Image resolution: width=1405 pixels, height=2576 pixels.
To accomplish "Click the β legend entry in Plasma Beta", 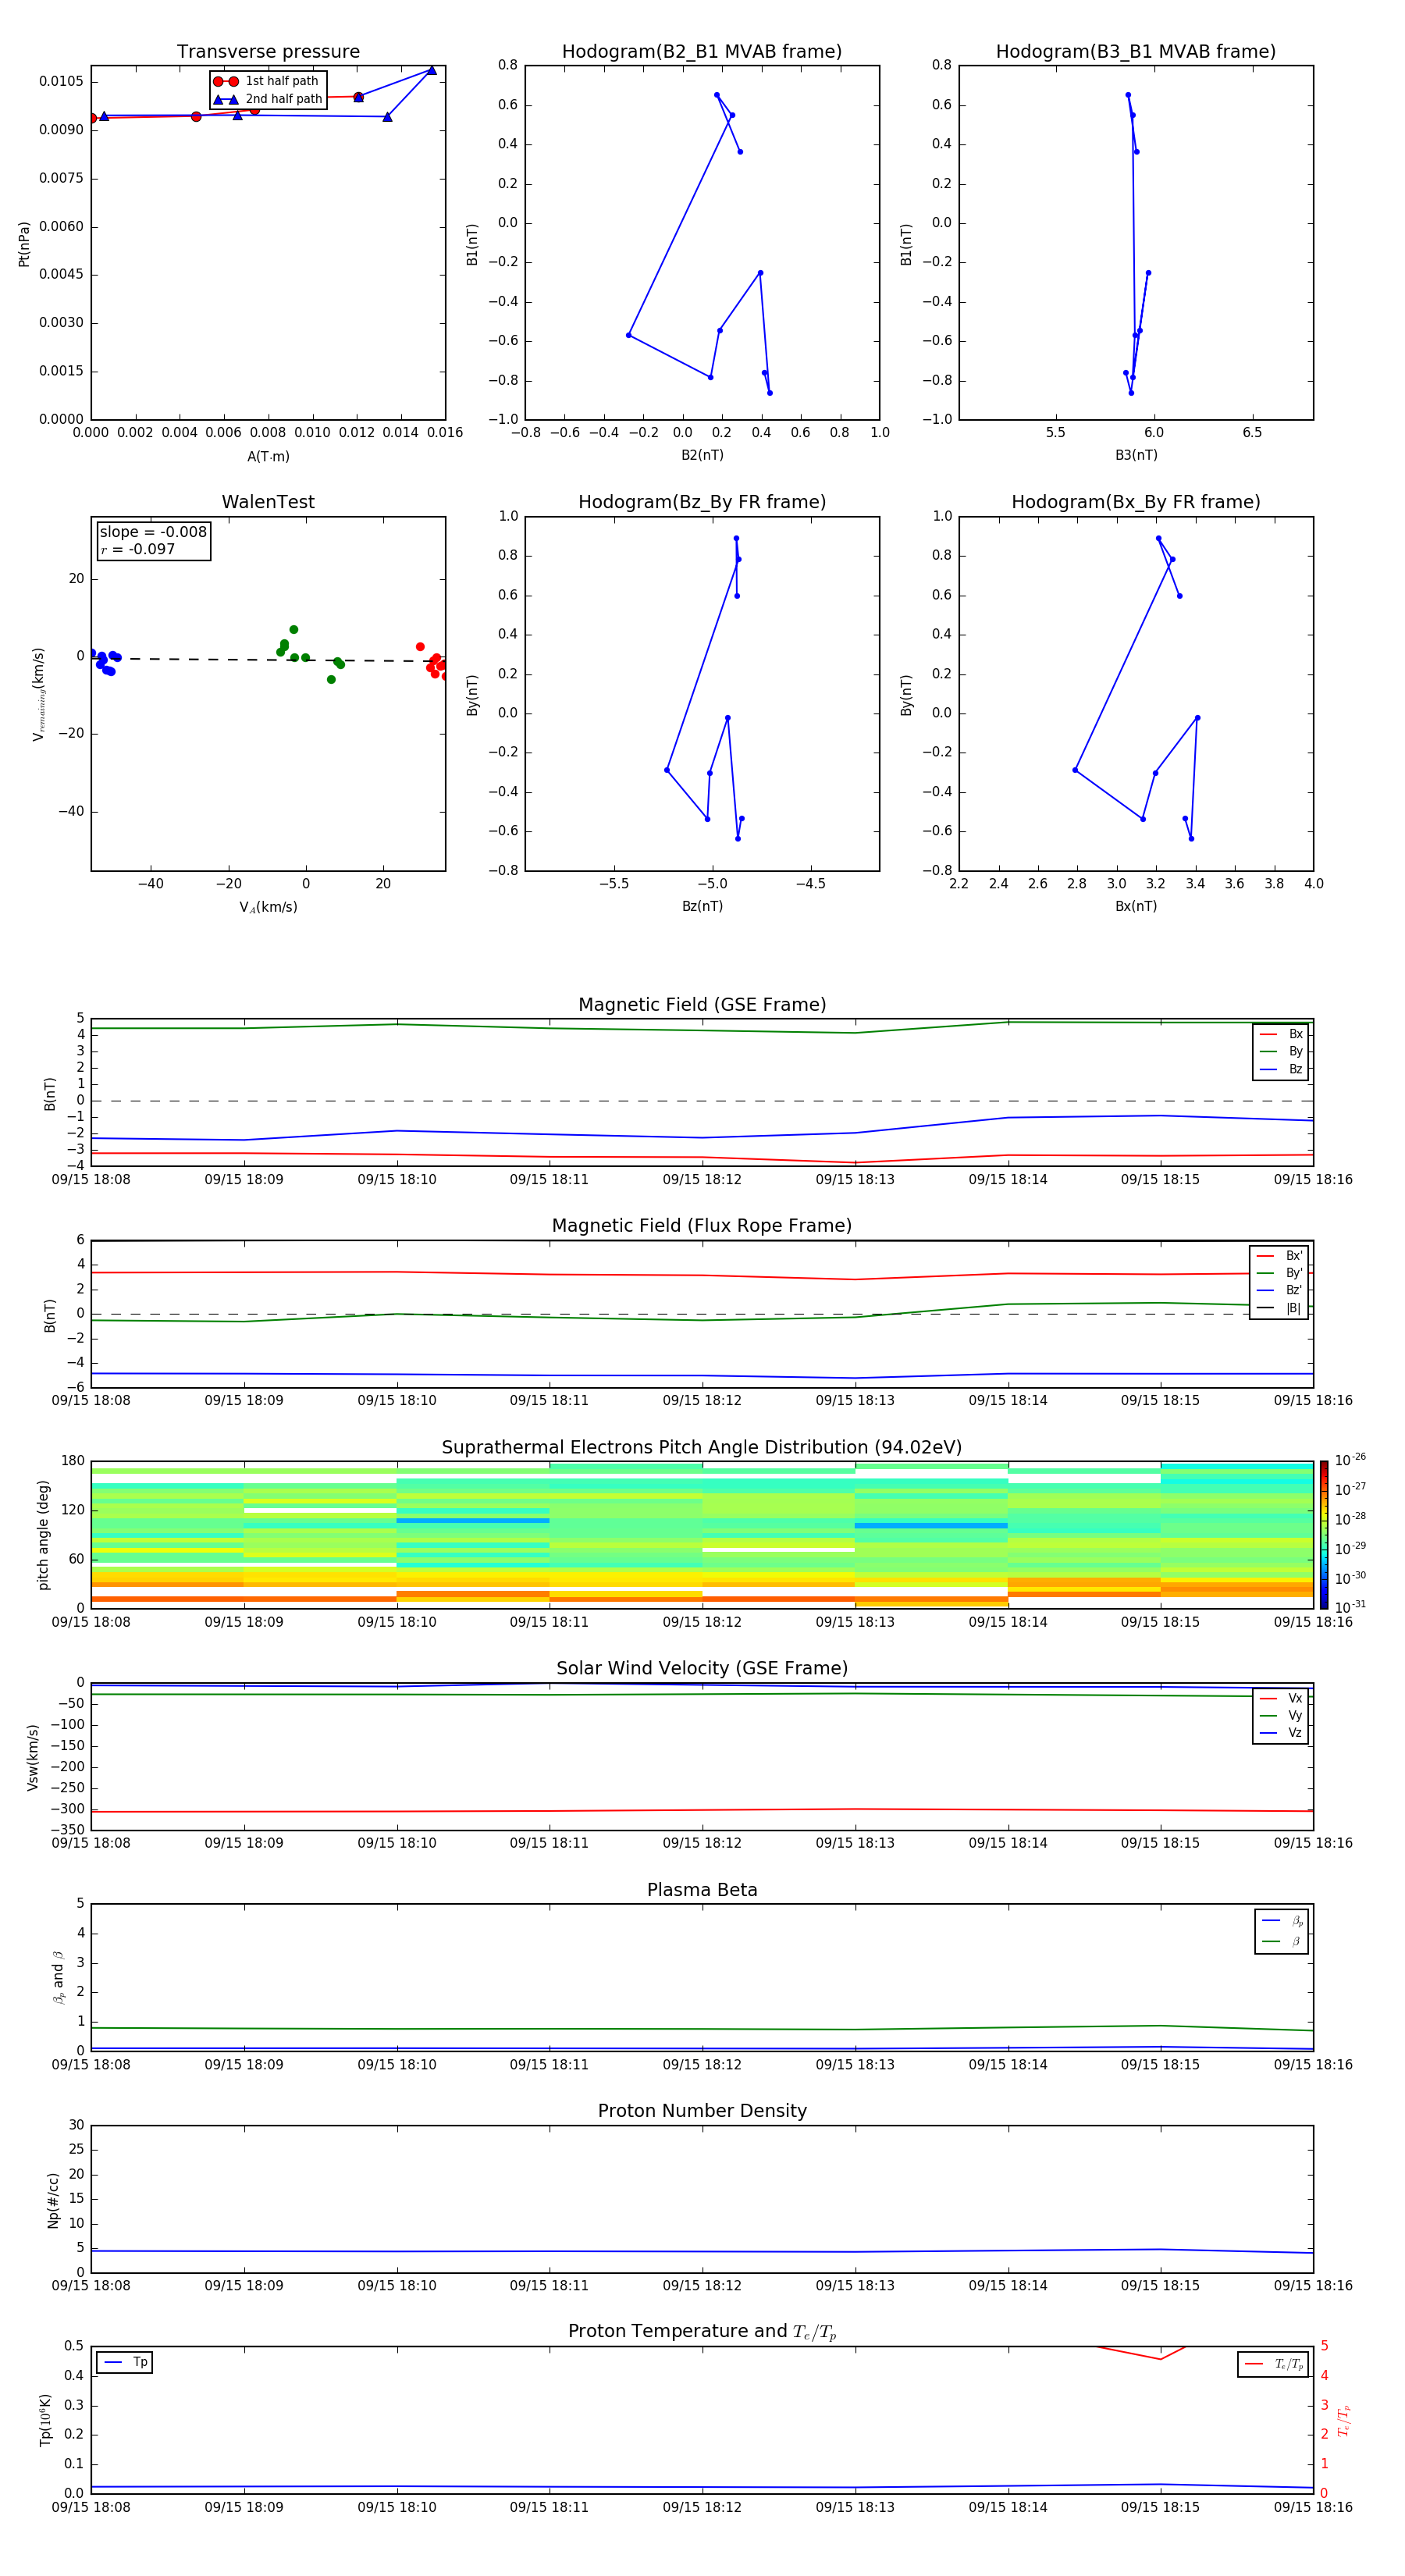I will 1282,1942.
